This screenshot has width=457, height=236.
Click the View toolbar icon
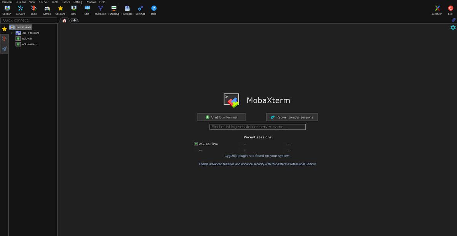coord(74,10)
